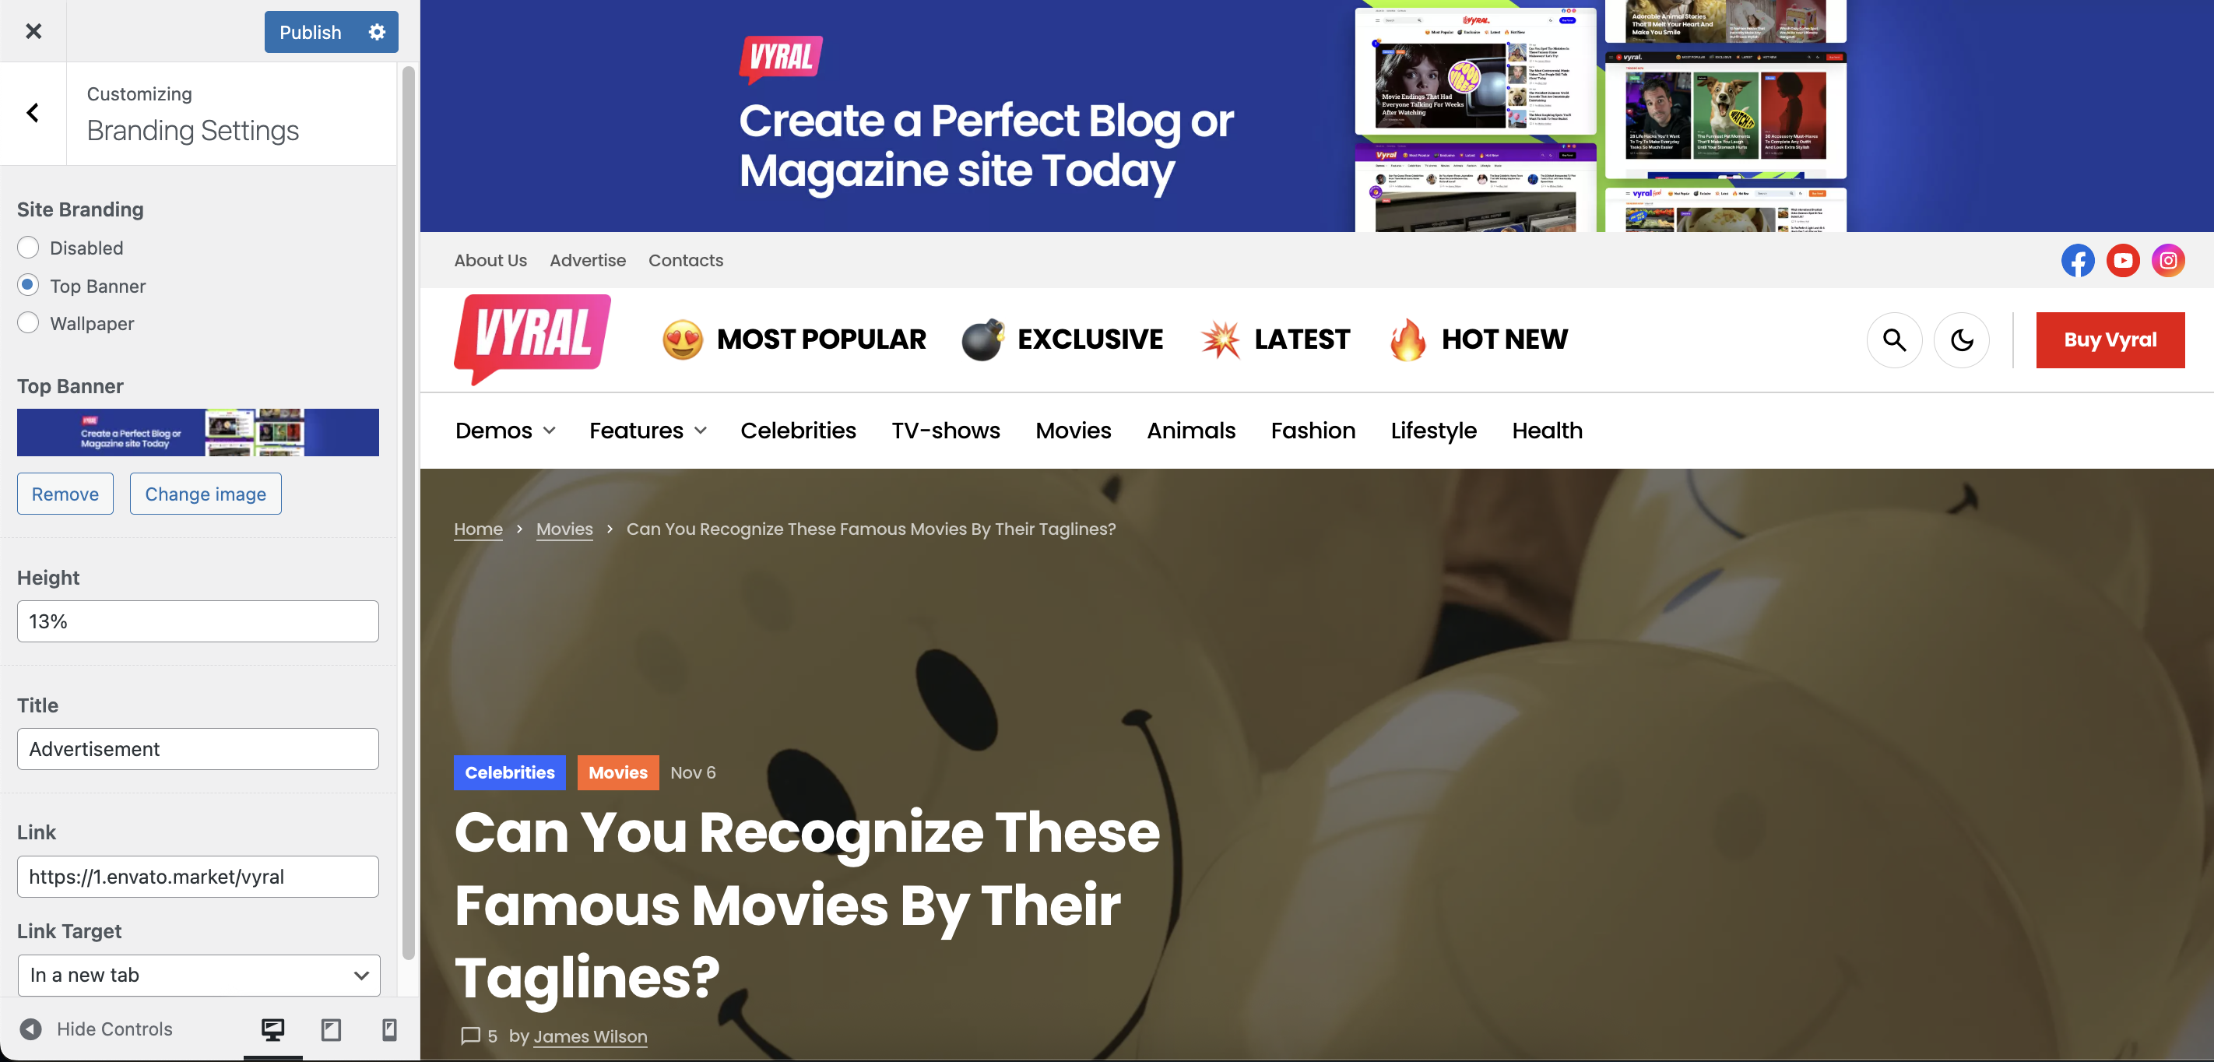Click the Height input field

click(198, 621)
